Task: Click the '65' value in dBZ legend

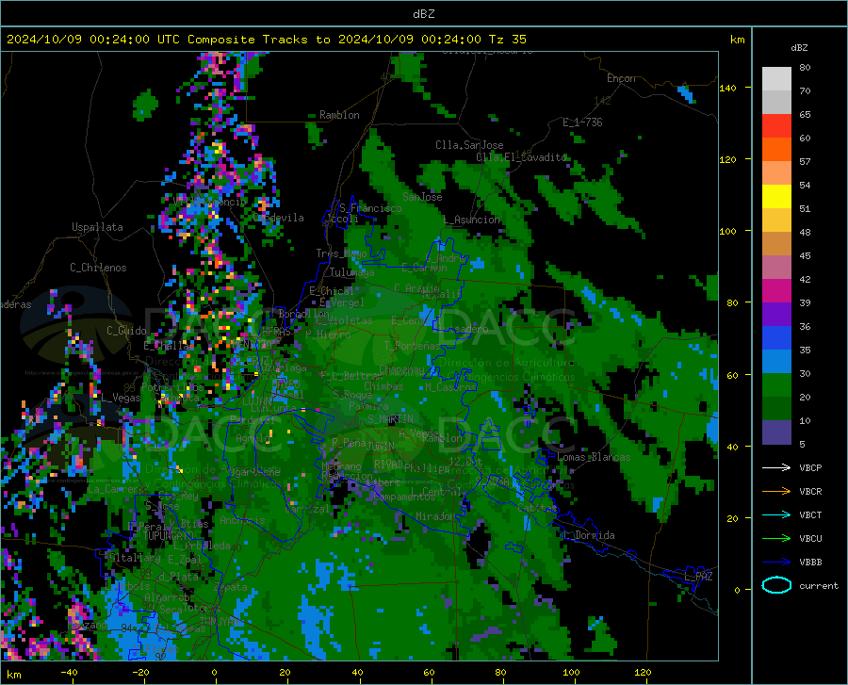Action: tap(805, 115)
